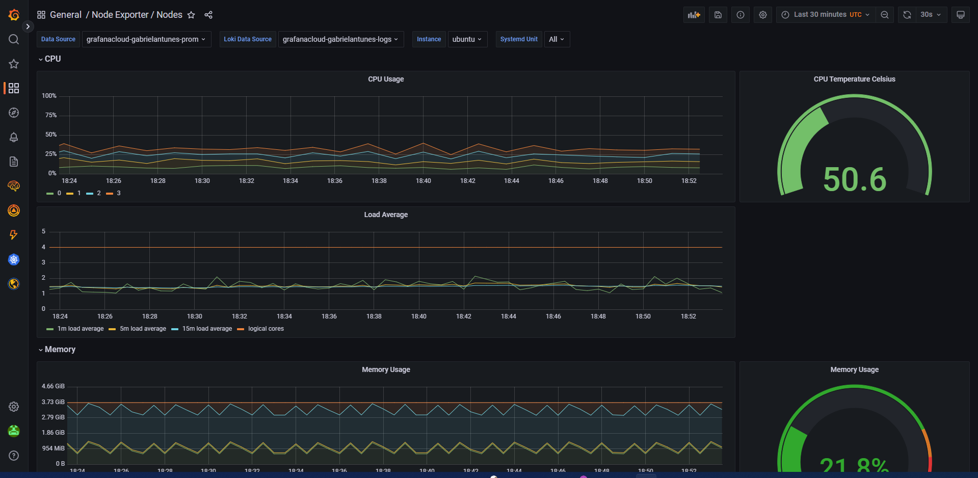Screen dimensions: 978x478
Task: Open the Last 30 minutes time picker
Action: click(x=826, y=15)
